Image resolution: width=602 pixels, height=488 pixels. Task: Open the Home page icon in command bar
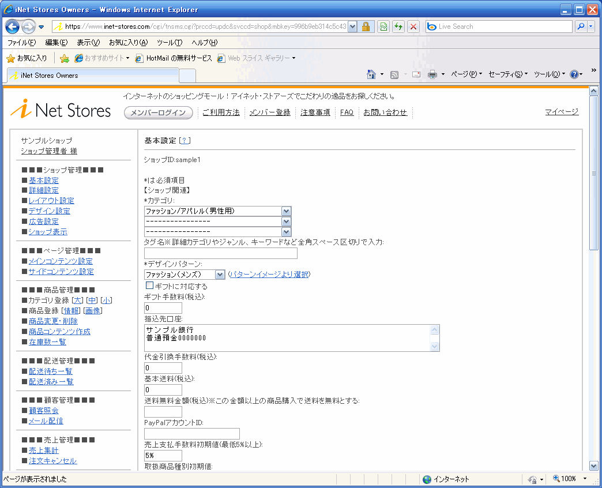372,74
